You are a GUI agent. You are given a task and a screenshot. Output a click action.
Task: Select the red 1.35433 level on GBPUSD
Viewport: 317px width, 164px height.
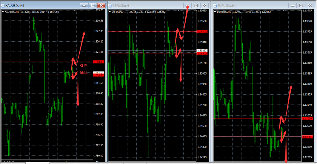(x=202, y=32)
